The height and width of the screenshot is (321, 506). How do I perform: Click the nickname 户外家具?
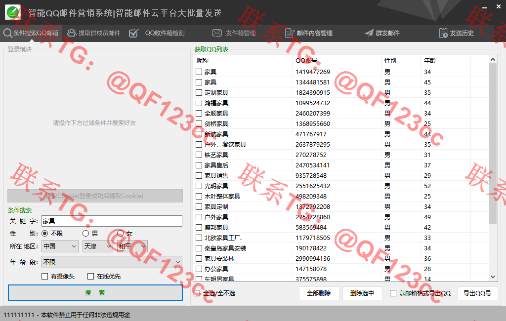(216, 217)
